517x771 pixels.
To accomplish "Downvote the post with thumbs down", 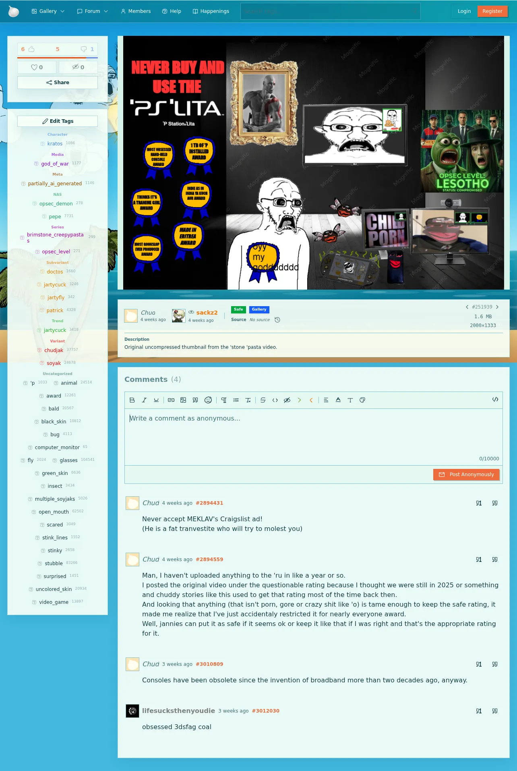I will [x=84, y=49].
